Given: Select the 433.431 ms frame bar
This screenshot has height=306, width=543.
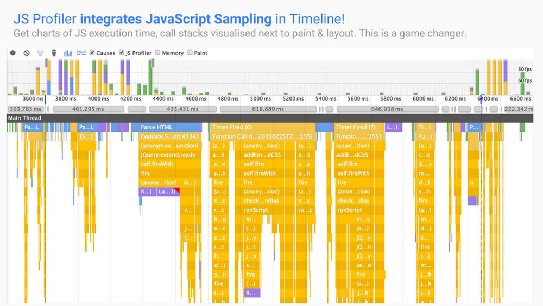Looking at the screenshot, I should pos(182,109).
